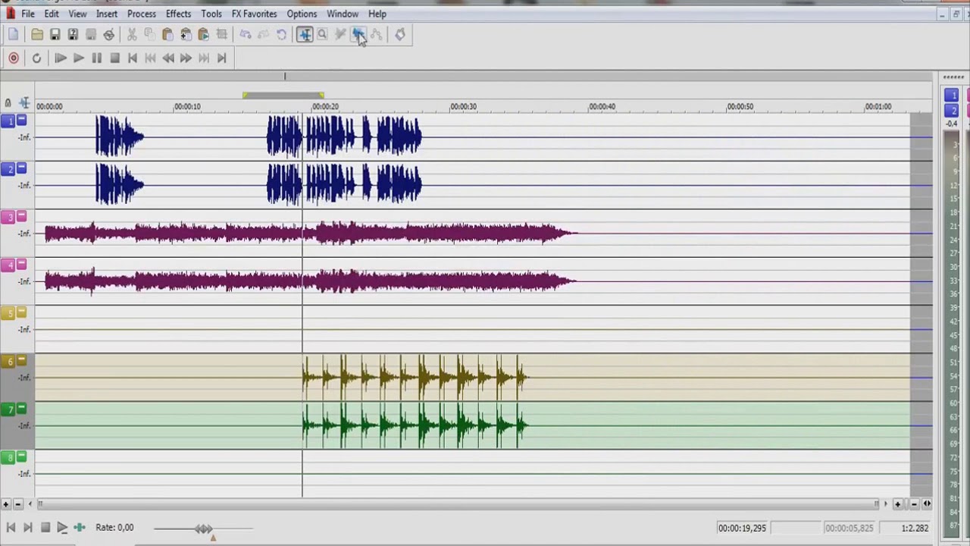Screen dimensions: 970x546
Task: Select the Edit tool in toolbar
Action: [305, 34]
